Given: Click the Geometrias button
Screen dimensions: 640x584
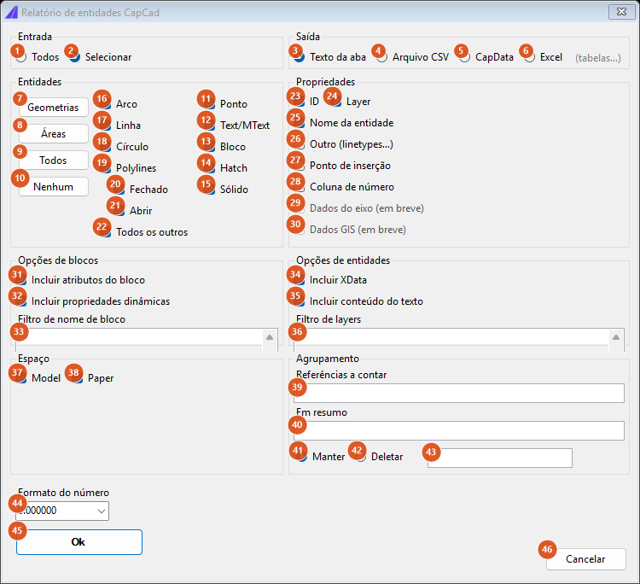Looking at the screenshot, I should (x=54, y=108).
